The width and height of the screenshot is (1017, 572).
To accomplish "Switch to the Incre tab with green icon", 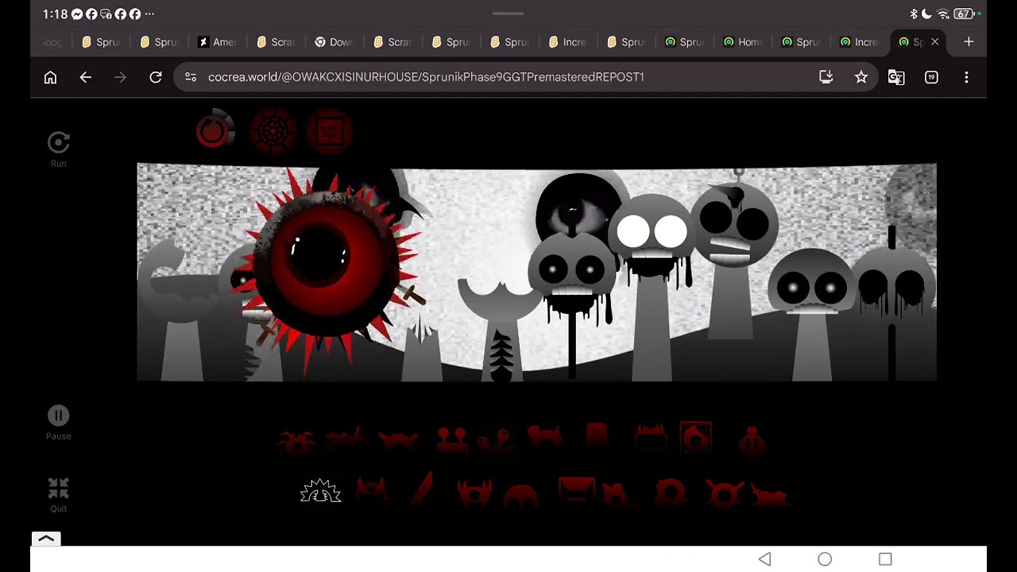I will click(x=860, y=42).
